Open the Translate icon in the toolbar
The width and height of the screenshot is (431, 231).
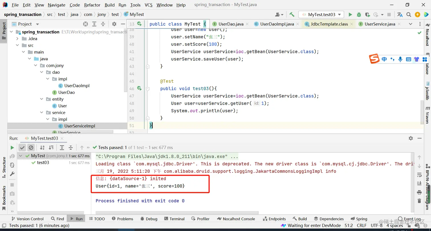coord(400,15)
